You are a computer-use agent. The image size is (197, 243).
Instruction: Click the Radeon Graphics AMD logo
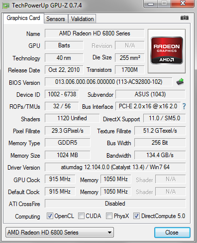click(167, 51)
